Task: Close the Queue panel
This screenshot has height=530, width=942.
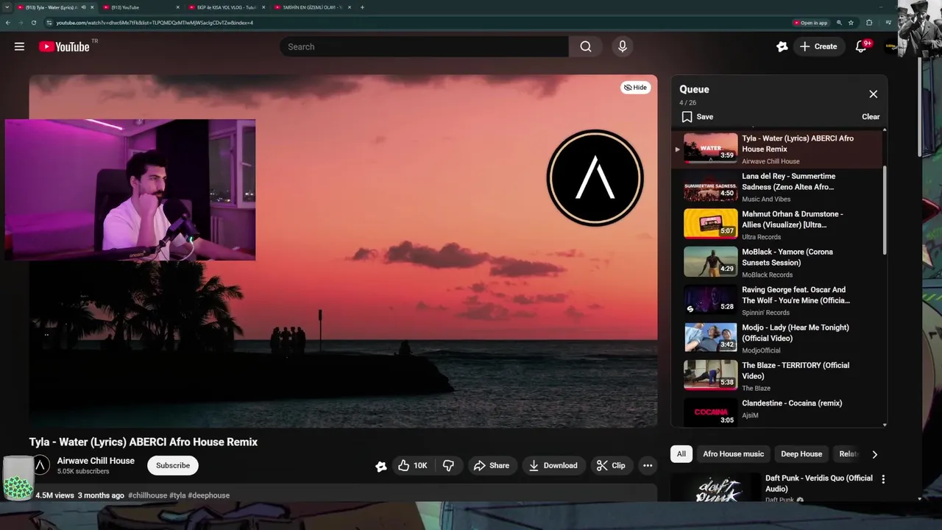Action: [873, 94]
